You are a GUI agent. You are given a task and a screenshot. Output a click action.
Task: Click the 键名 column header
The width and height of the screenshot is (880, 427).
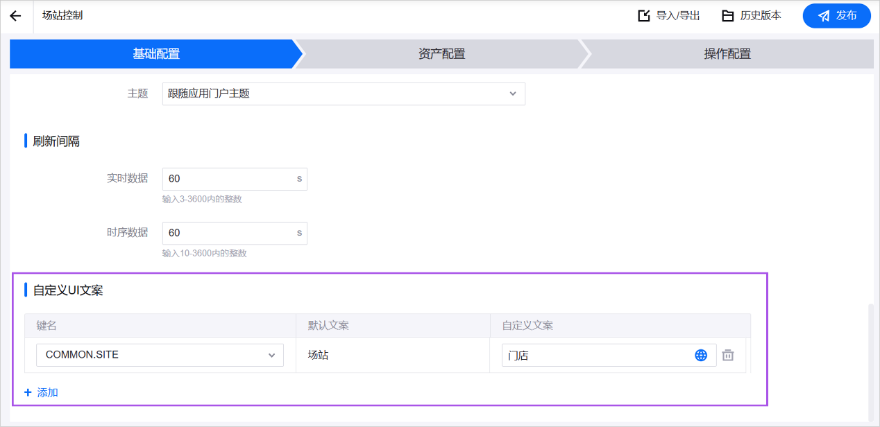[46, 326]
